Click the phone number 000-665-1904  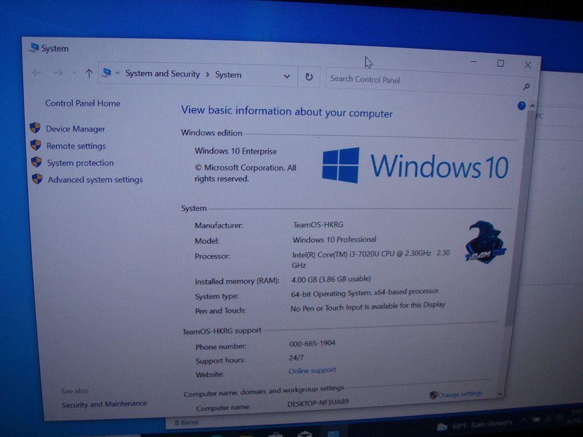tap(312, 343)
